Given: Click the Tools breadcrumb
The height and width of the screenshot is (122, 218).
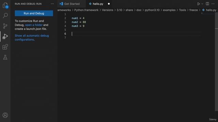Looking at the screenshot, I should 183,10.
